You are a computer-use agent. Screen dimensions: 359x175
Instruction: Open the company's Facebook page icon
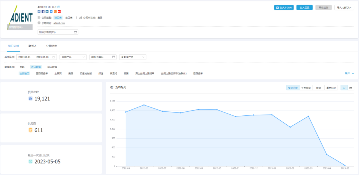click(43, 12)
